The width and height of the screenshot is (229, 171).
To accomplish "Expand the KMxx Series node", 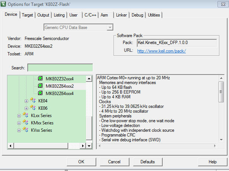I will click(19, 123).
